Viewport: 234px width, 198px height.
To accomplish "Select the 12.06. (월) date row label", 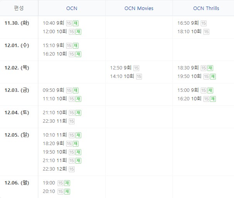I will pyautogui.click(x=17, y=183).
